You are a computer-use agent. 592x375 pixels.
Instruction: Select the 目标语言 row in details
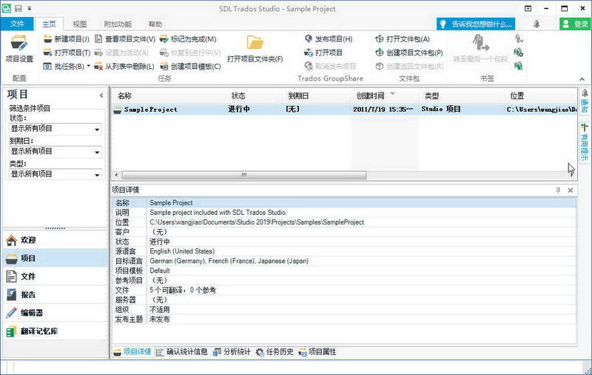[344, 261]
